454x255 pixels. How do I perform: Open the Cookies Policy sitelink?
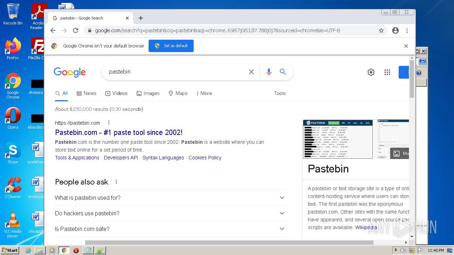(205, 158)
